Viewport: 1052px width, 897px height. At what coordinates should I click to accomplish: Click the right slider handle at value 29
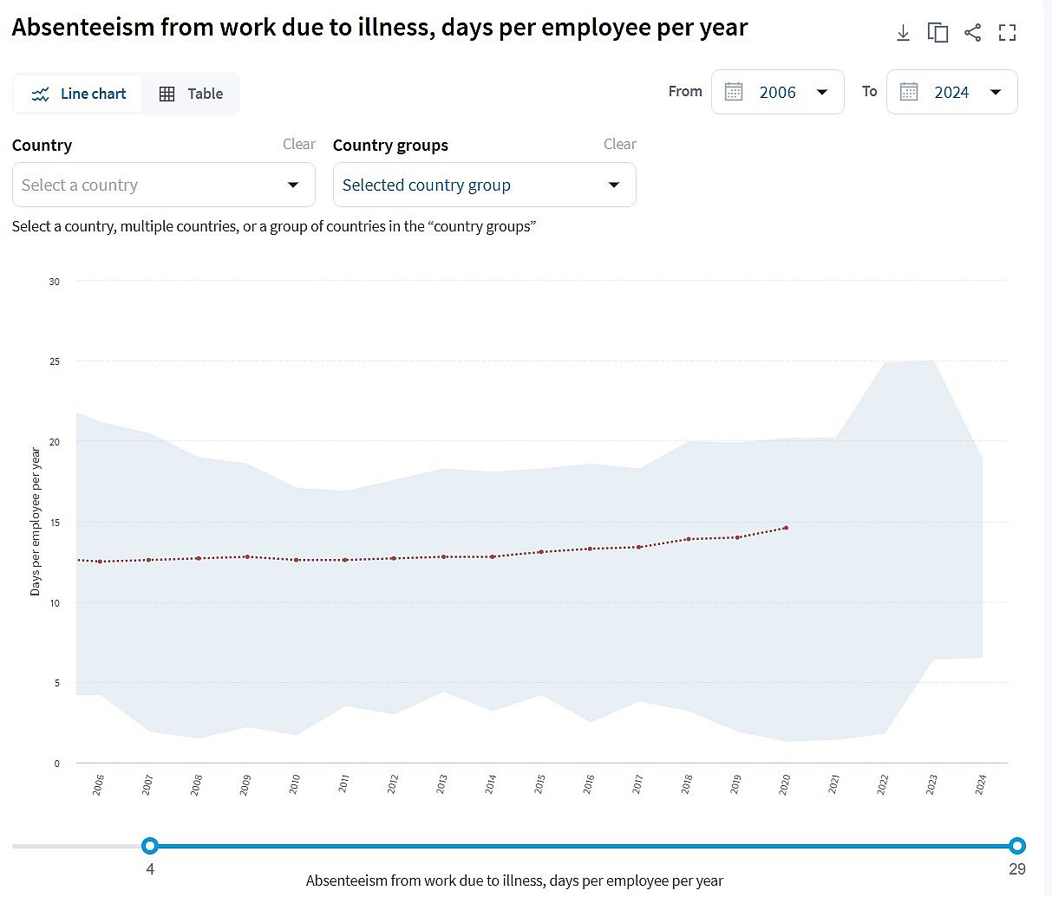point(1016,846)
